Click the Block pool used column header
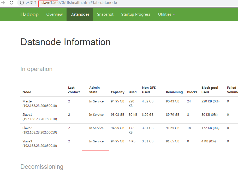Screen dimensions: 238x174 (x=210, y=90)
